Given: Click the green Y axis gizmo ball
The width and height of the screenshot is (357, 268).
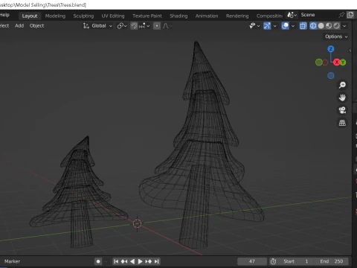Looking at the screenshot, I should click(343, 63).
